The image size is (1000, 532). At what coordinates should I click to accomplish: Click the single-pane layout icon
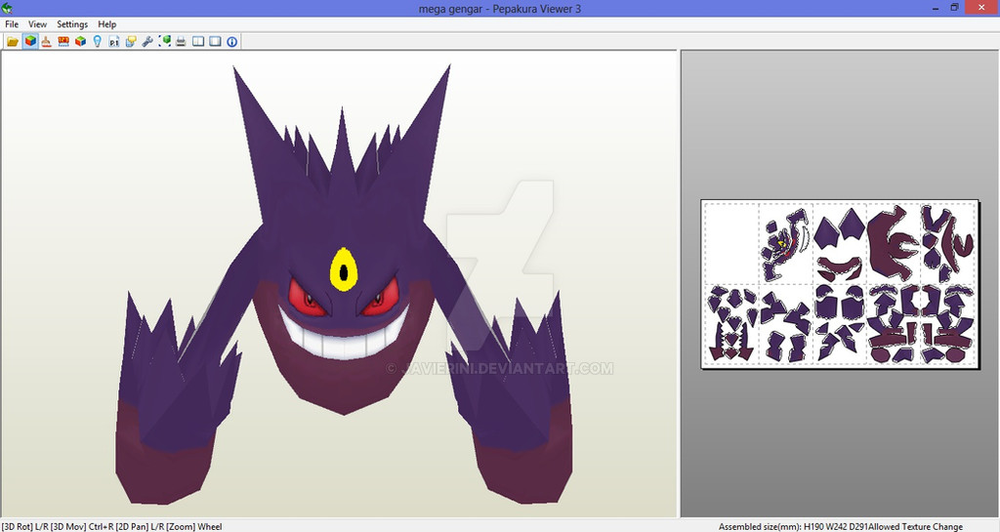click(x=215, y=41)
